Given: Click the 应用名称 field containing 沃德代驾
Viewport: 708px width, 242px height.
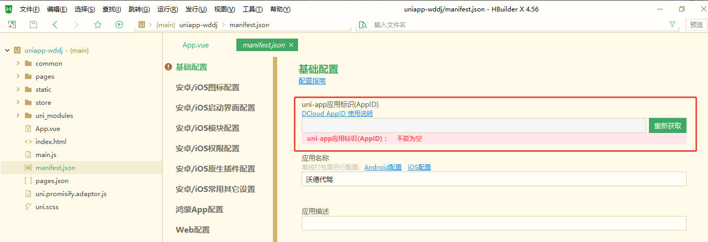Looking at the screenshot, I should click(494, 179).
